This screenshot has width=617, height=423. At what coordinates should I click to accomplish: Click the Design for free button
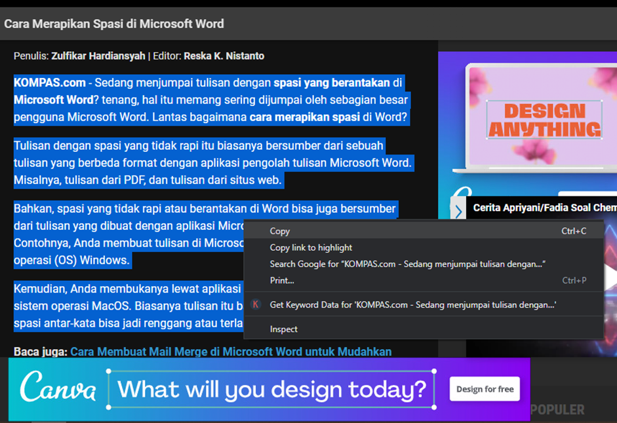point(485,389)
